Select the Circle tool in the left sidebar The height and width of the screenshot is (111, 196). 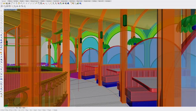(1, 20)
